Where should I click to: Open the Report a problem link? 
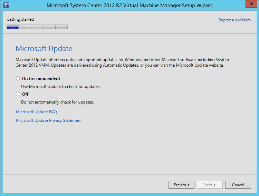(234, 20)
